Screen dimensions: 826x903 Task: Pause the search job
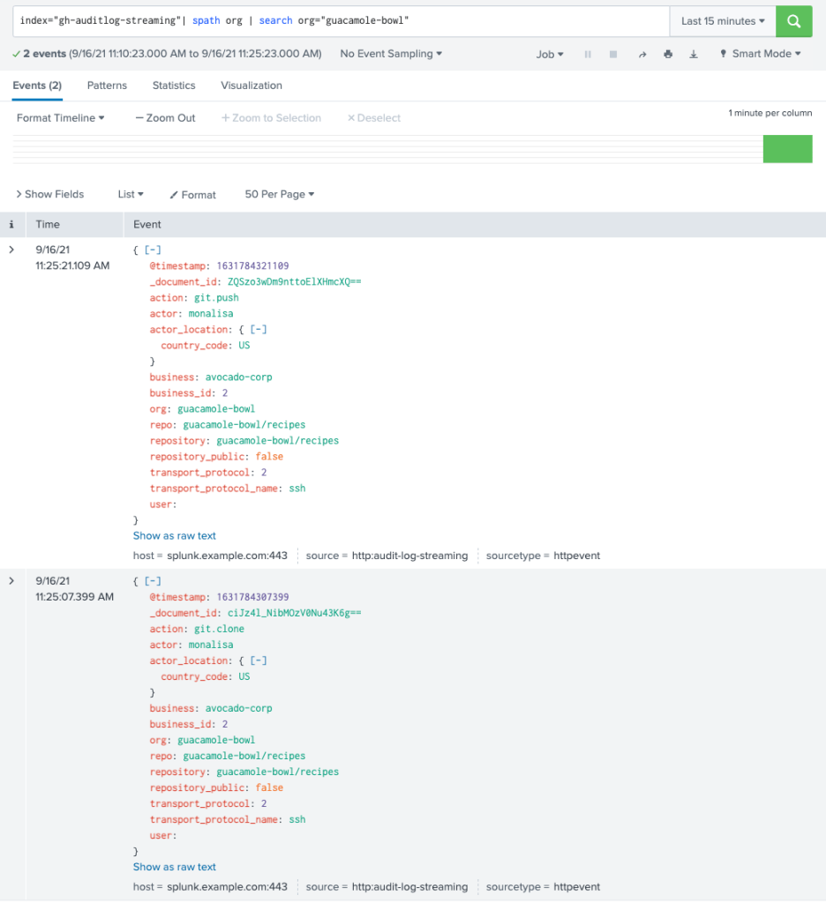(x=588, y=54)
